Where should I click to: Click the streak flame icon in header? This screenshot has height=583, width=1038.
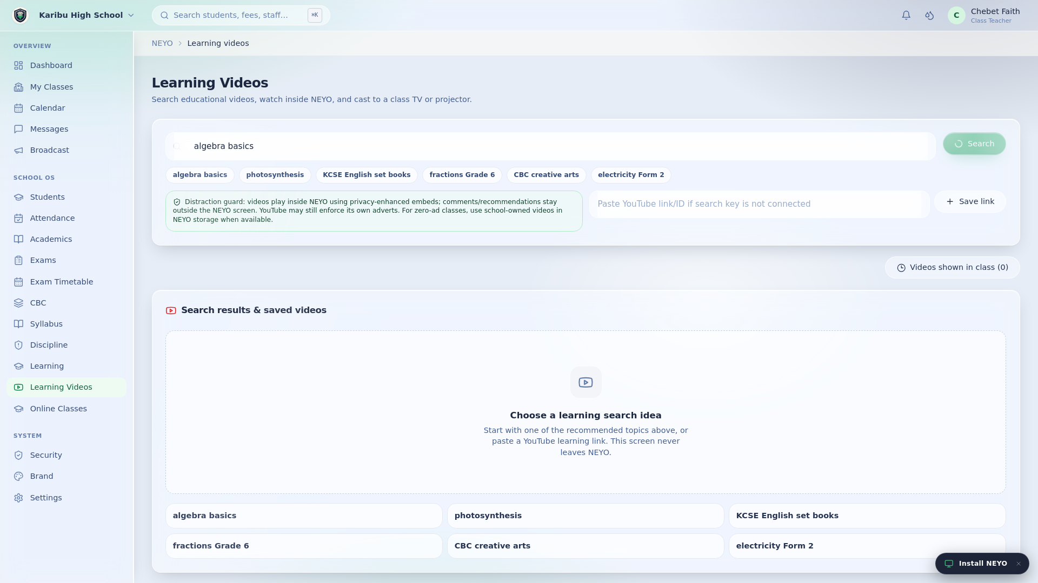click(929, 15)
